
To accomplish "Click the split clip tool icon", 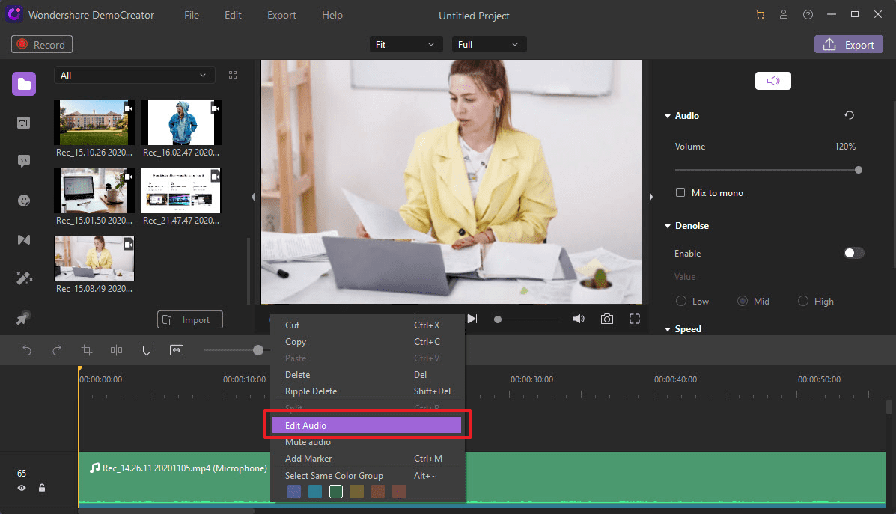I will [x=116, y=350].
